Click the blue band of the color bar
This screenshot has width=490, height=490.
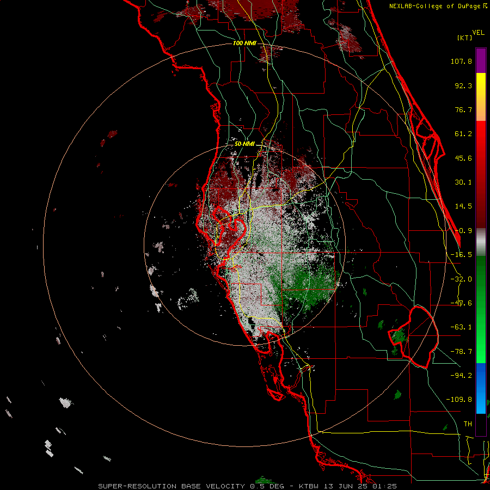coord(481,388)
